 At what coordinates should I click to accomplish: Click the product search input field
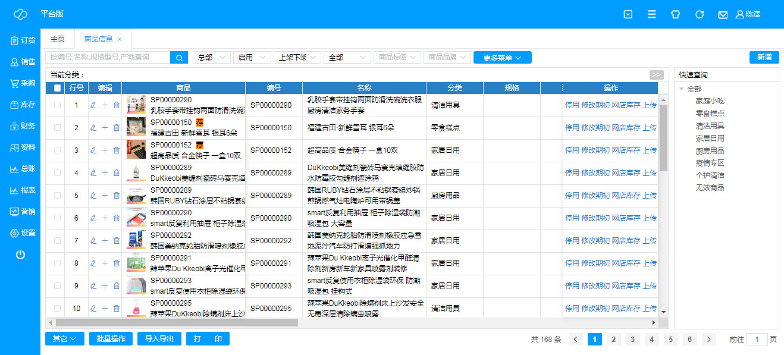[x=108, y=57]
